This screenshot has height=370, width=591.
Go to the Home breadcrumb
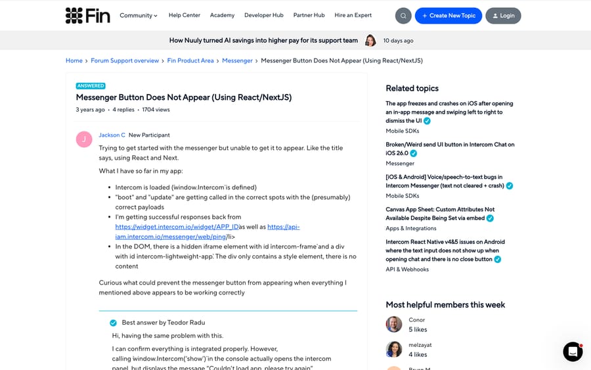74,60
